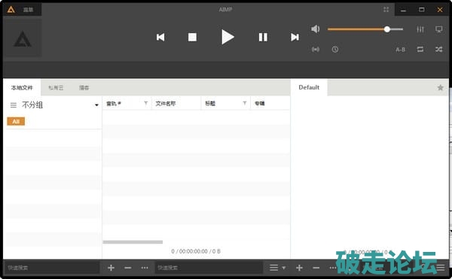Sort by the 文件名称 column header
This screenshot has width=452, height=279.
point(176,103)
